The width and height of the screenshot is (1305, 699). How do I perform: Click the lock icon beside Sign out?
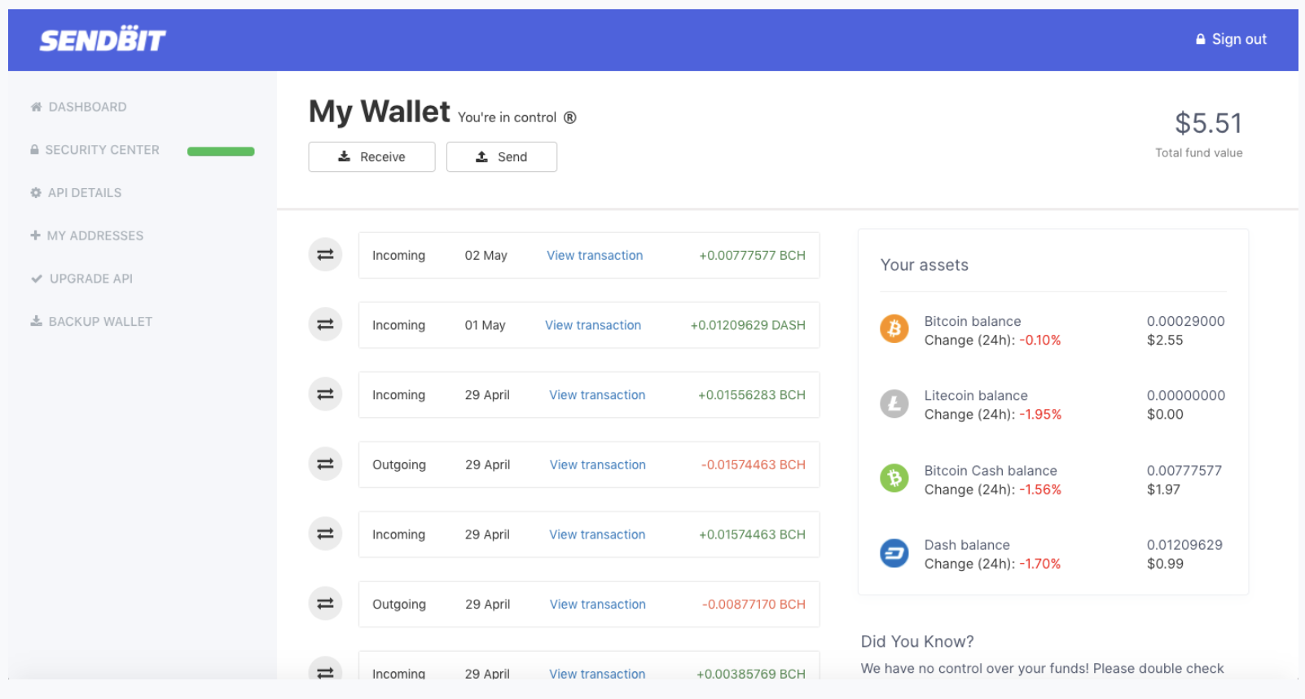tap(1200, 39)
